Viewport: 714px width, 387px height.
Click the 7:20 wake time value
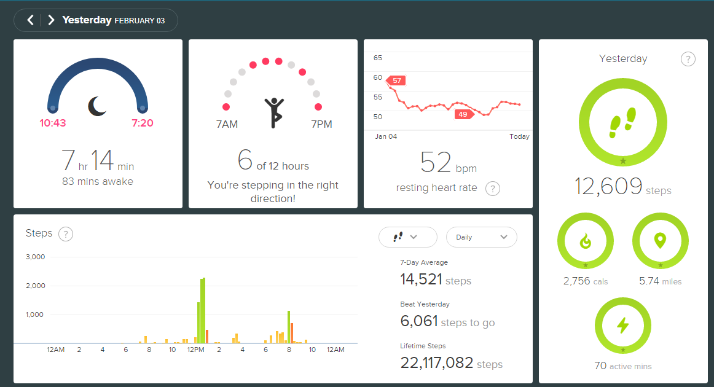tap(143, 123)
